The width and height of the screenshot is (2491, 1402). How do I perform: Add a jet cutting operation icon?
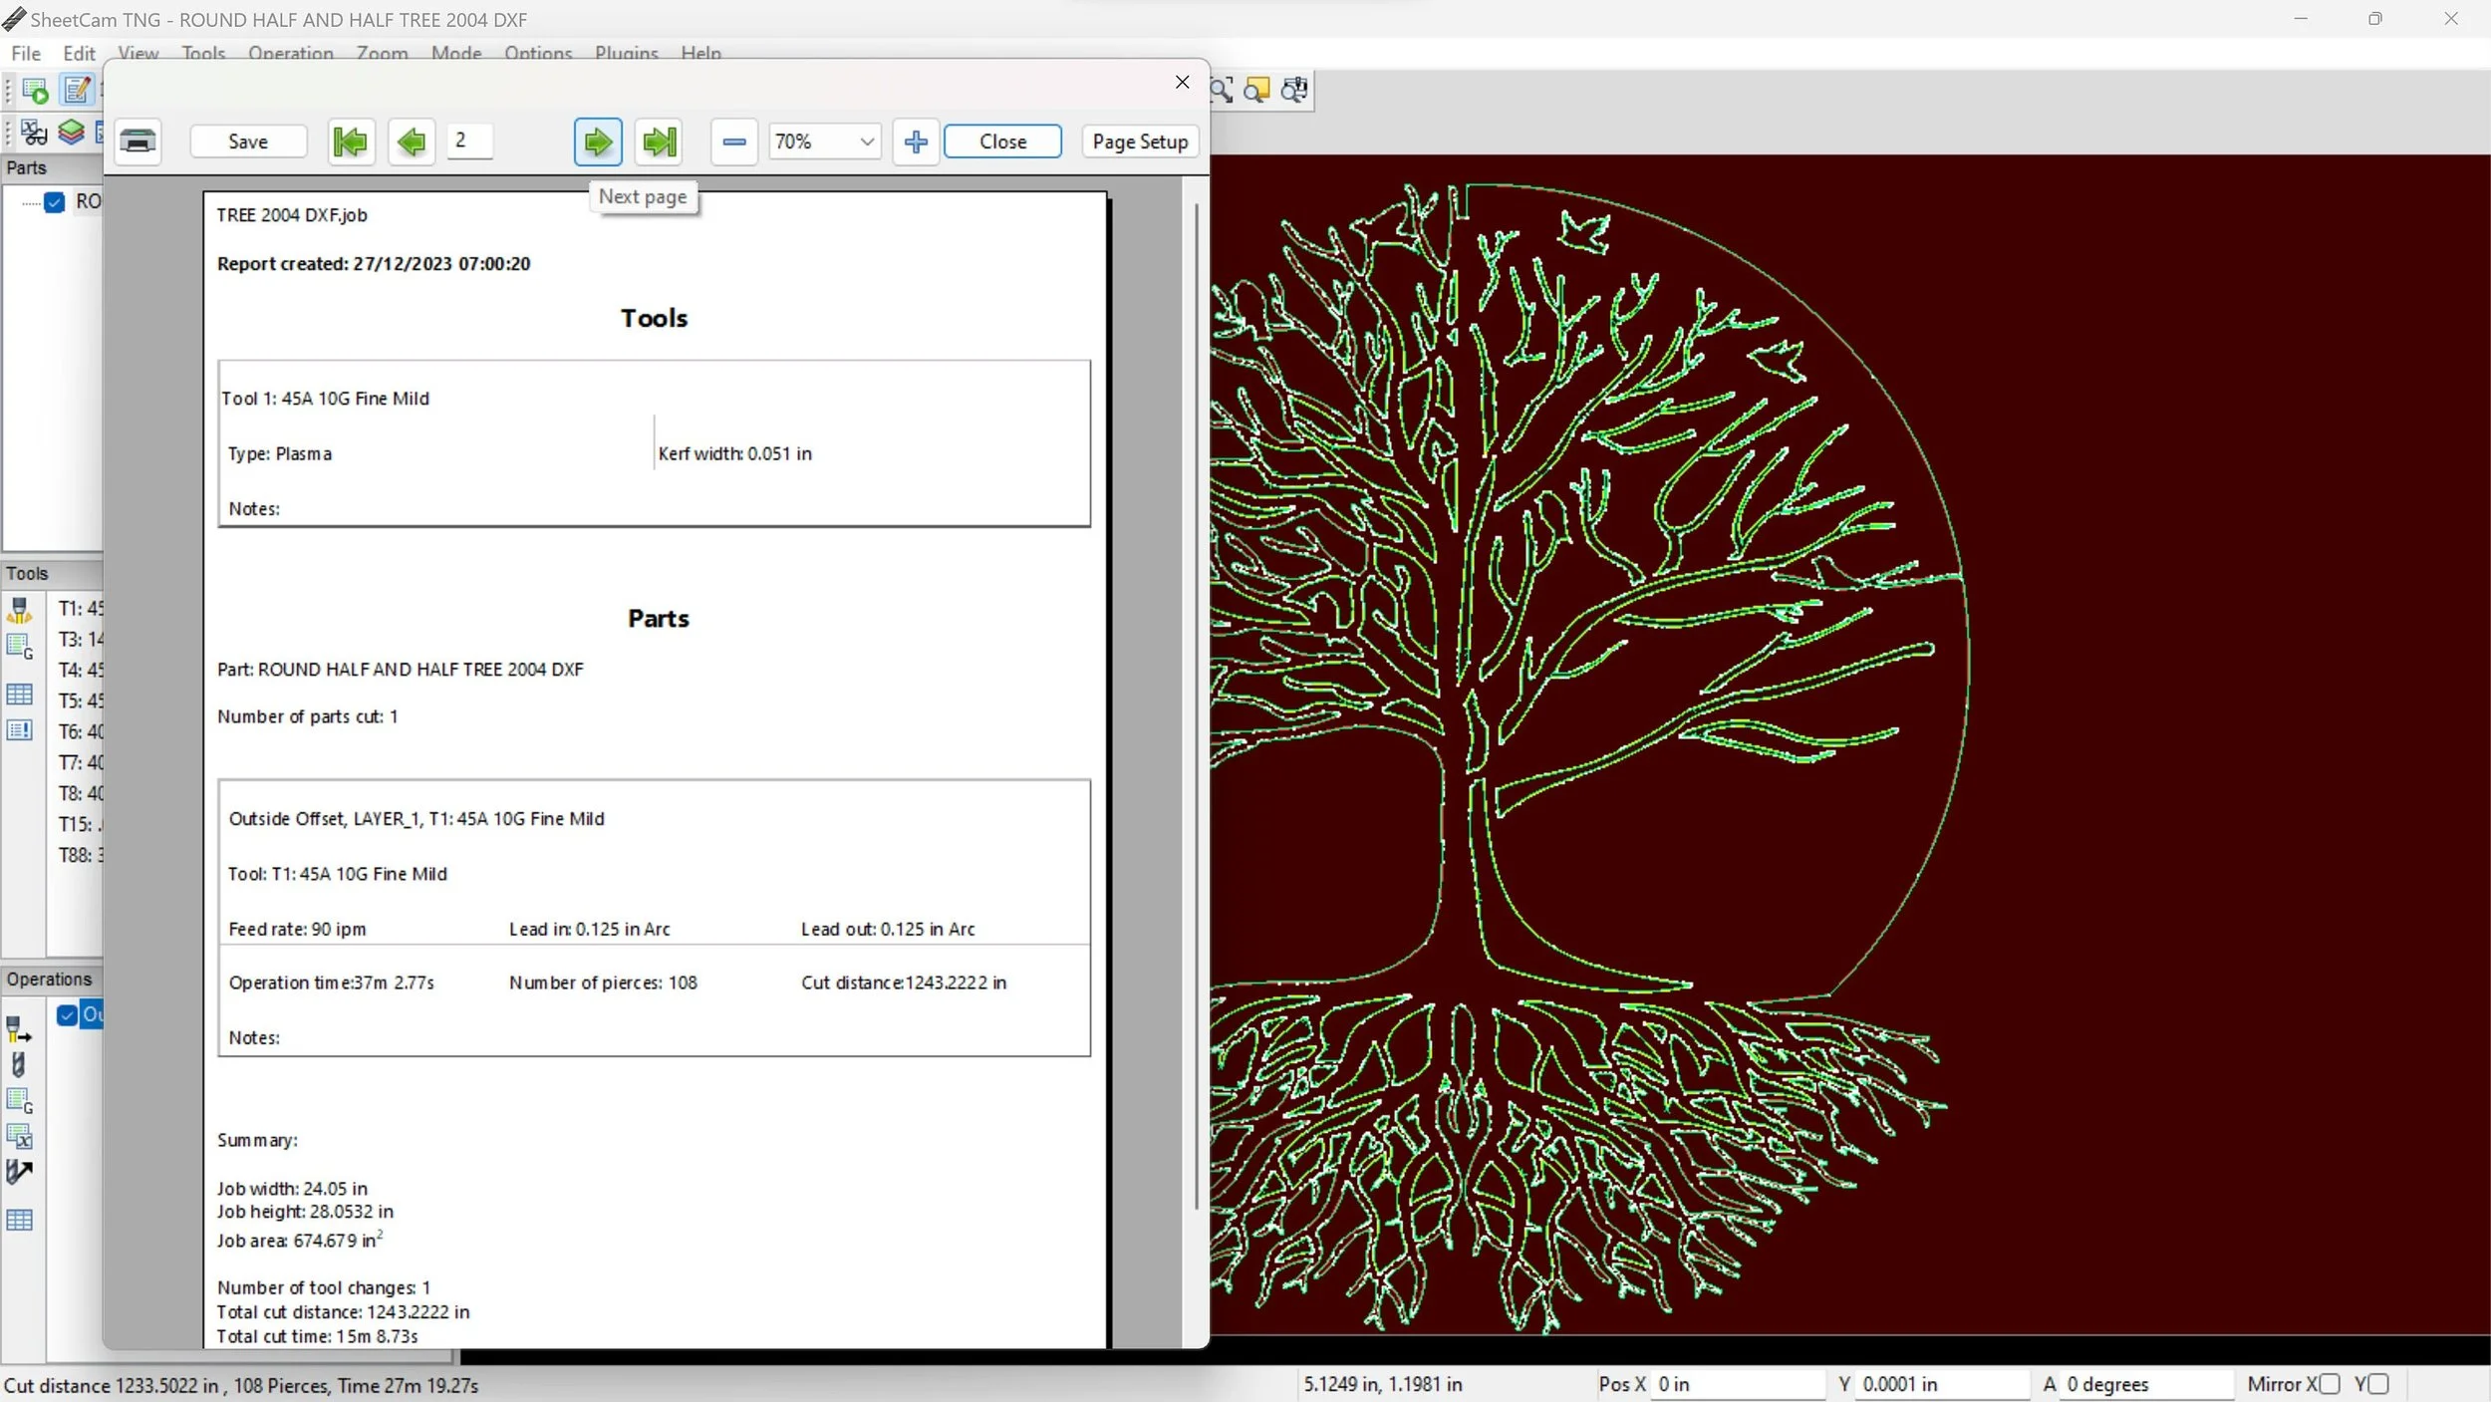(x=19, y=1028)
